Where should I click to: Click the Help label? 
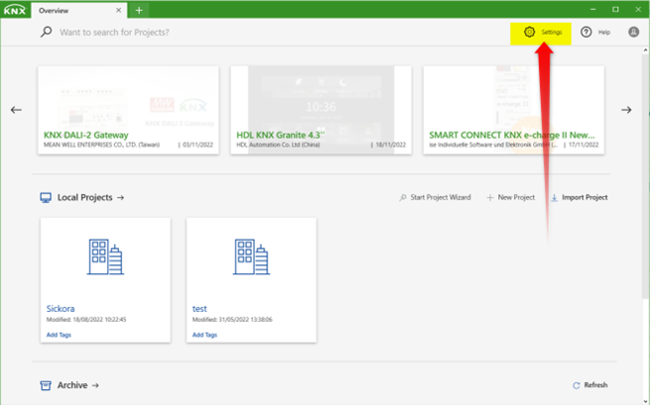tap(604, 33)
